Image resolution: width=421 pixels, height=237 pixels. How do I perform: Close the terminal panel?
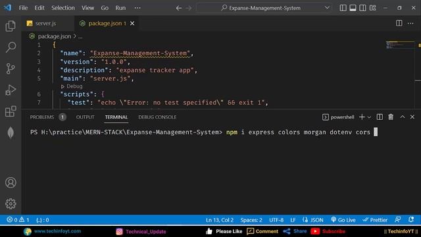click(412, 117)
